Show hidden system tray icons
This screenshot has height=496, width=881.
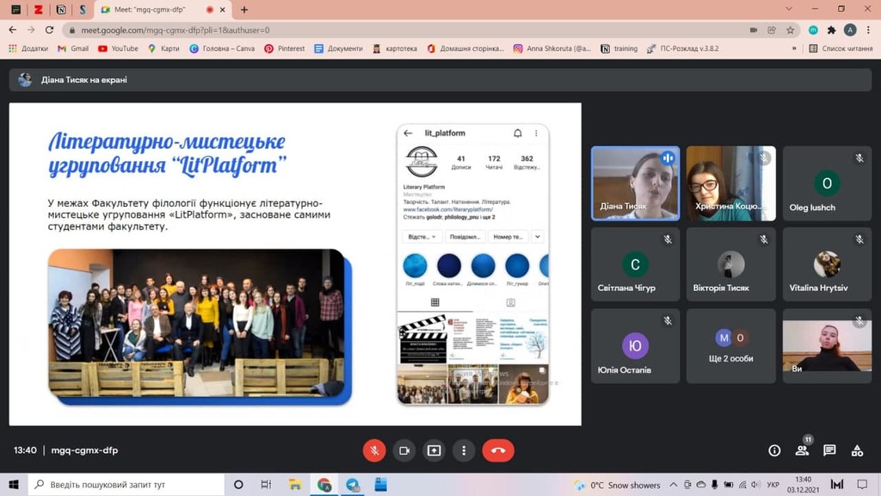(x=673, y=484)
